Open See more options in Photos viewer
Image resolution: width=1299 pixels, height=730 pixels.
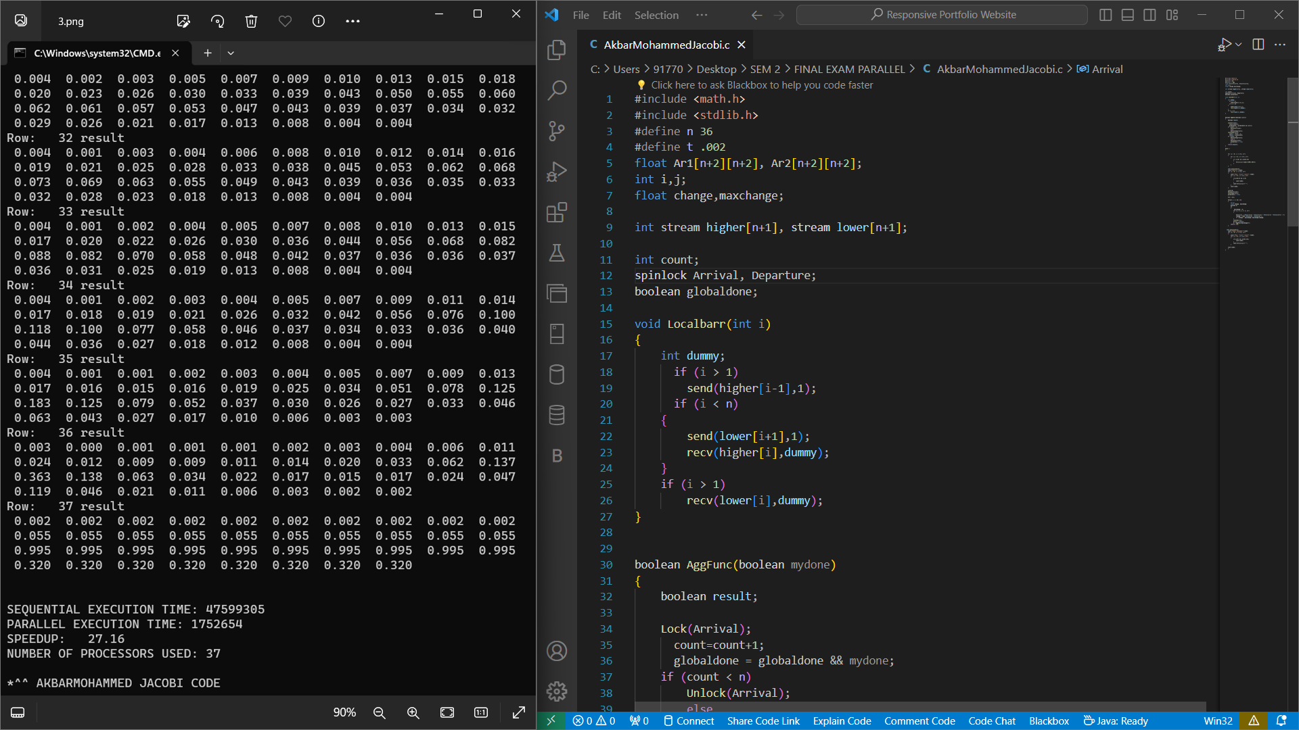tap(352, 21)
